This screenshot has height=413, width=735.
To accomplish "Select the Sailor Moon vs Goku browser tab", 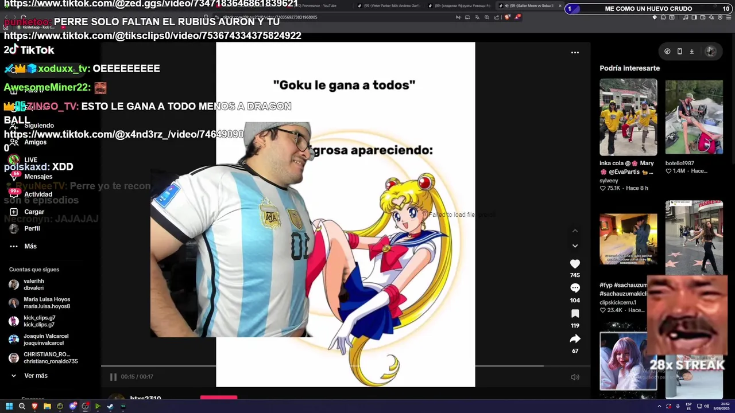I will [531, 6].
